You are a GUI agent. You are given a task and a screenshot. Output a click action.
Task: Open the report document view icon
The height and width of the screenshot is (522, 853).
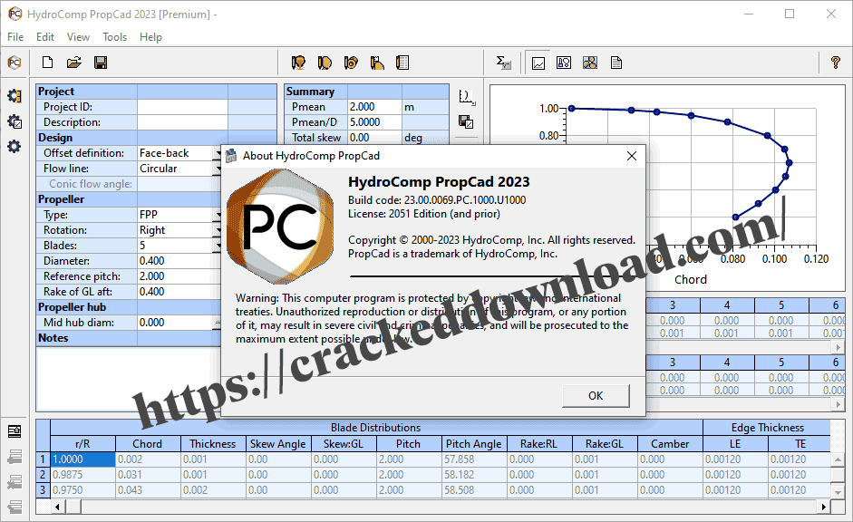[616, 63]
